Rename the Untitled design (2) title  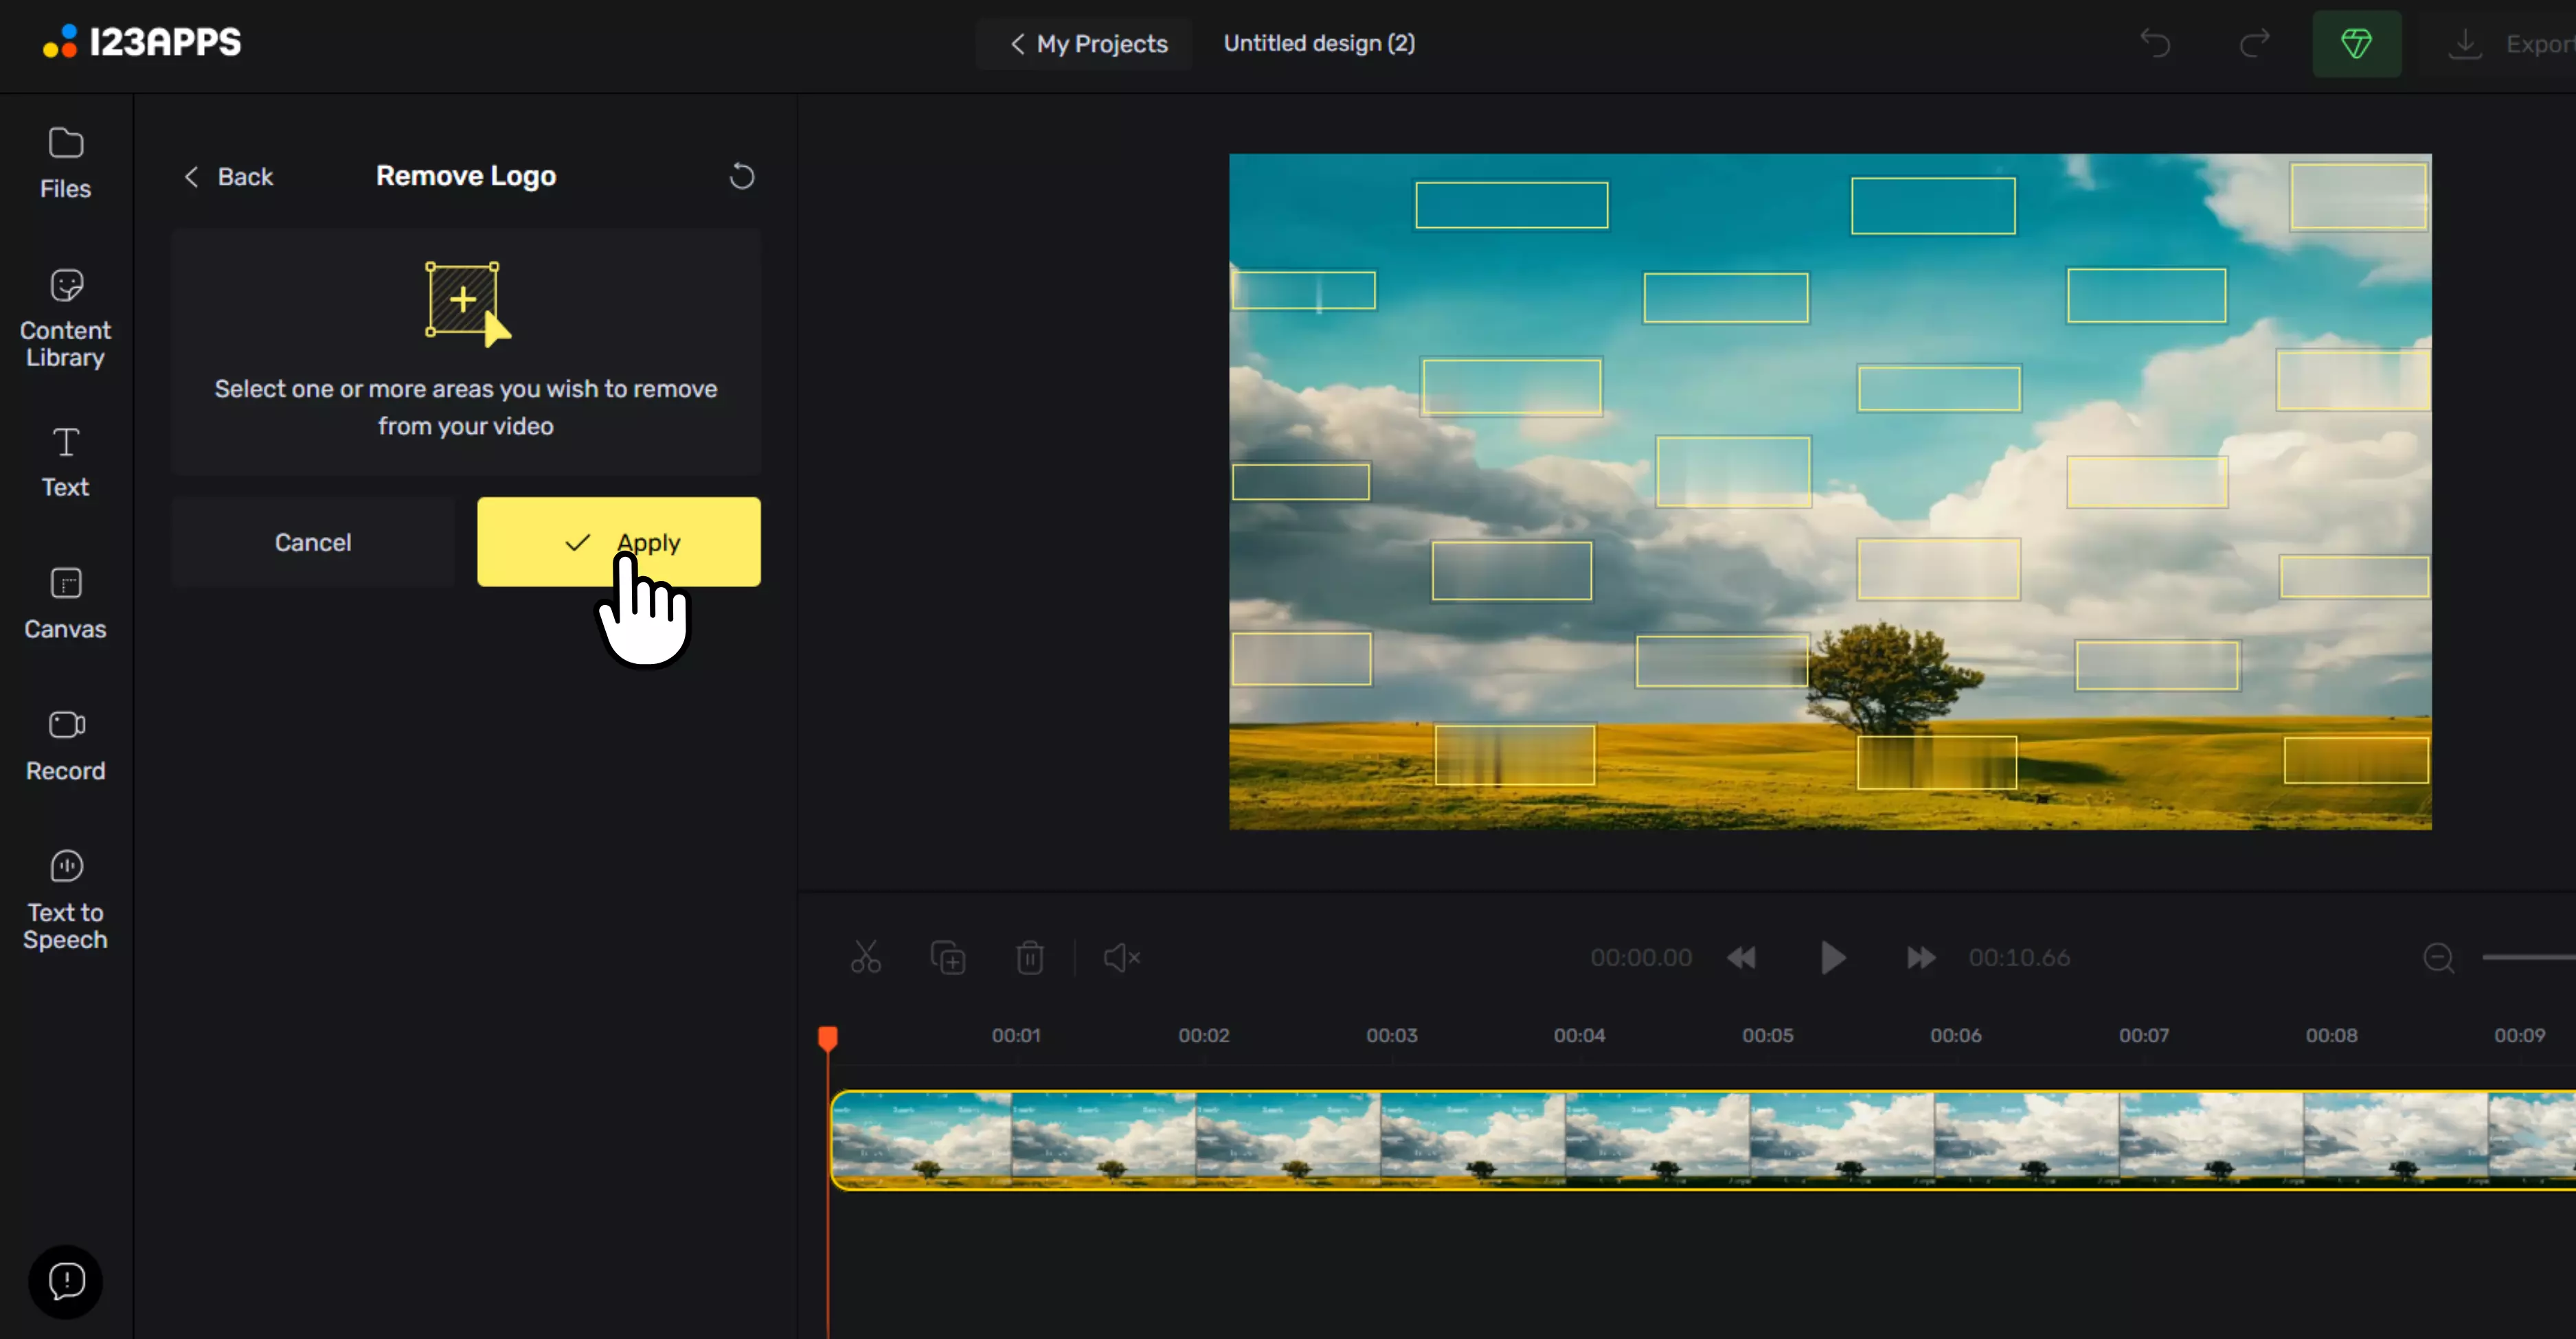[1318, 43]
